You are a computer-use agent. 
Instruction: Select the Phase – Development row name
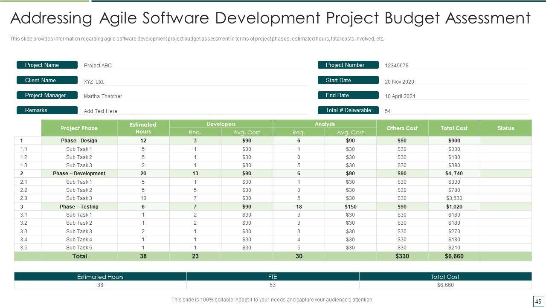pos(79,174)
